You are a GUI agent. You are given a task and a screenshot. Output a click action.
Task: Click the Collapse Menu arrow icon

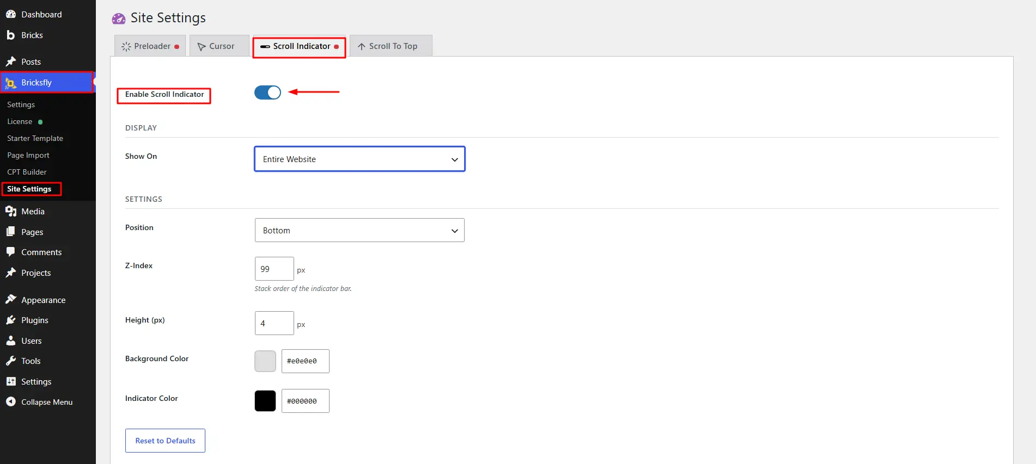point(11,402)
